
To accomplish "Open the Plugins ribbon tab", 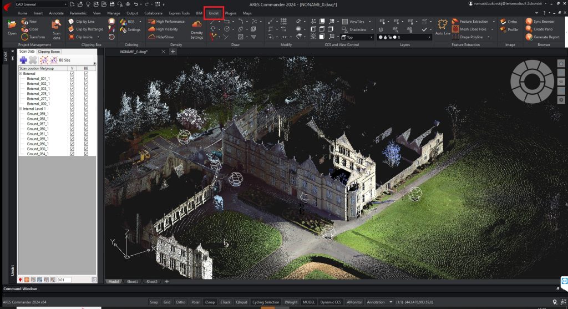I will click(230, 13).
